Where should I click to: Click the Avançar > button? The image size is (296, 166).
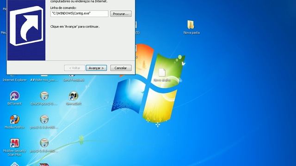pyautogui.click(x=96, y=68)
